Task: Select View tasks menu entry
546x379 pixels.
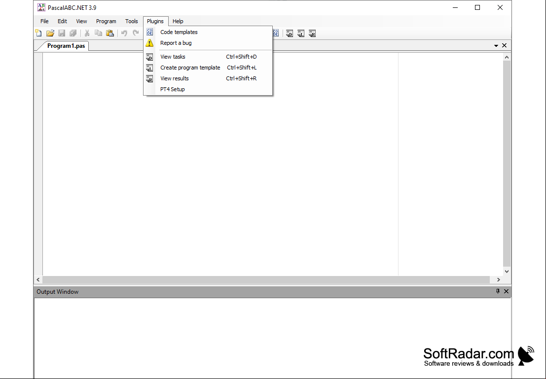Action: (208, 57)
